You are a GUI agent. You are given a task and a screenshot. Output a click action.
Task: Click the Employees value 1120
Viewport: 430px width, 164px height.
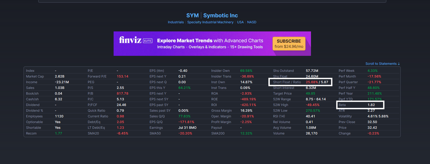[x=59, y=116]
